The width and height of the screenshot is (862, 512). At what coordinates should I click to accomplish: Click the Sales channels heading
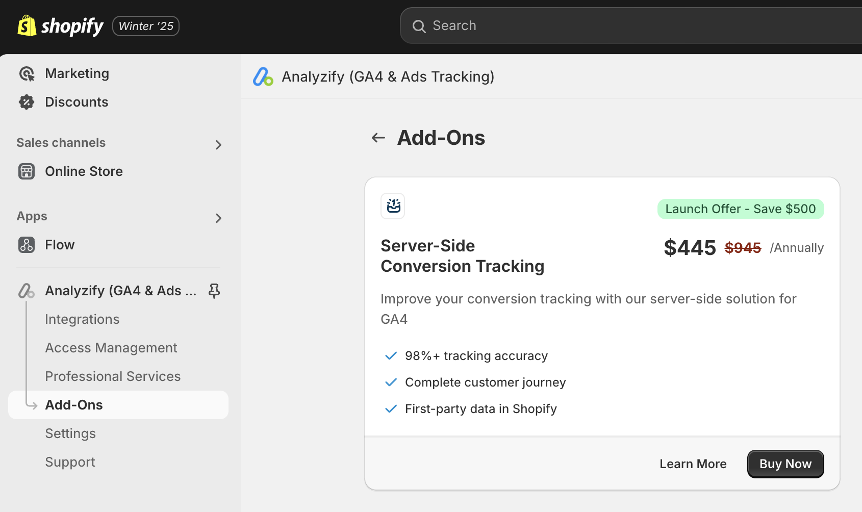pos(61,143)
